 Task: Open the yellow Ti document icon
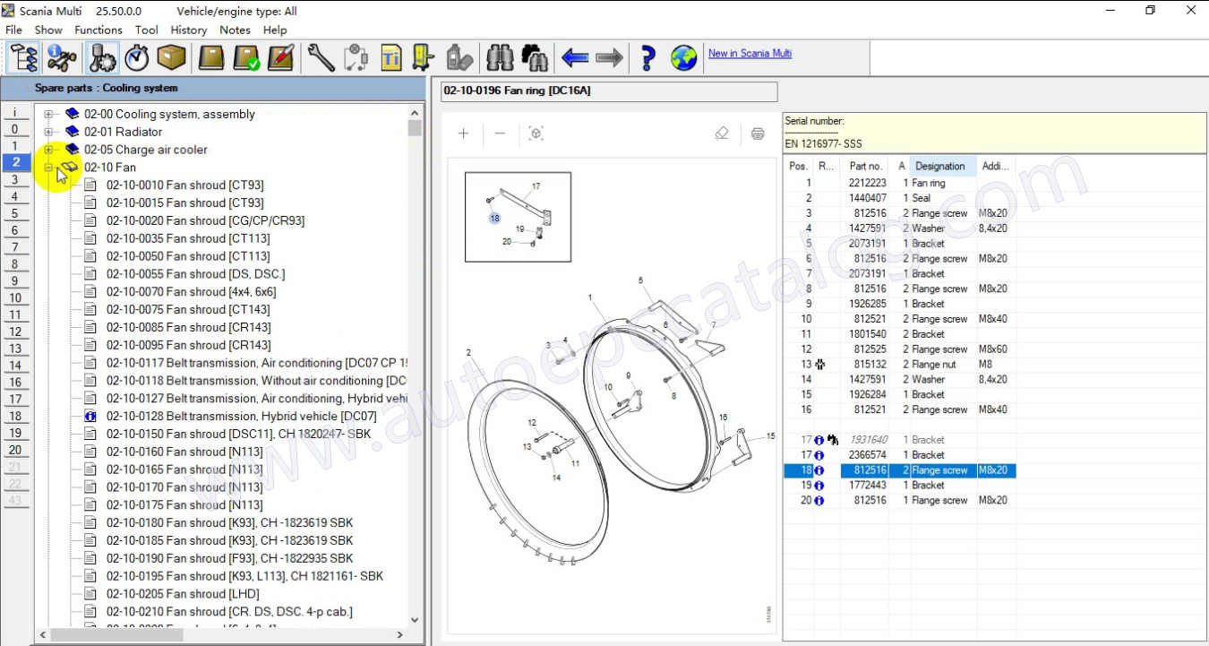pyautogui.click(x=390, y=58)
